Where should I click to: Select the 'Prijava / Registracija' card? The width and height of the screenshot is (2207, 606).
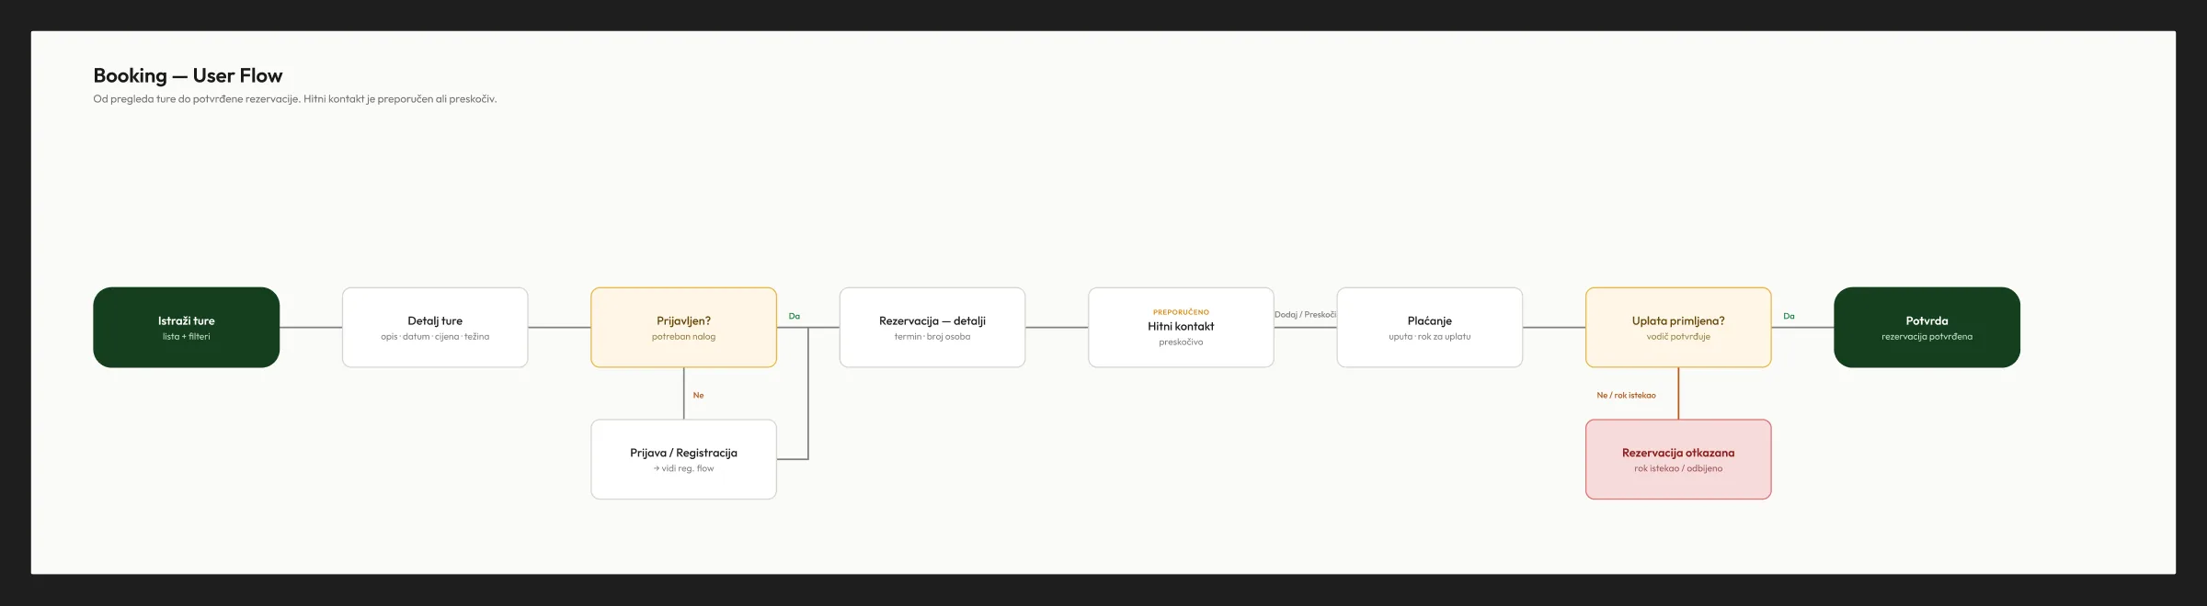tap(683, 459)
